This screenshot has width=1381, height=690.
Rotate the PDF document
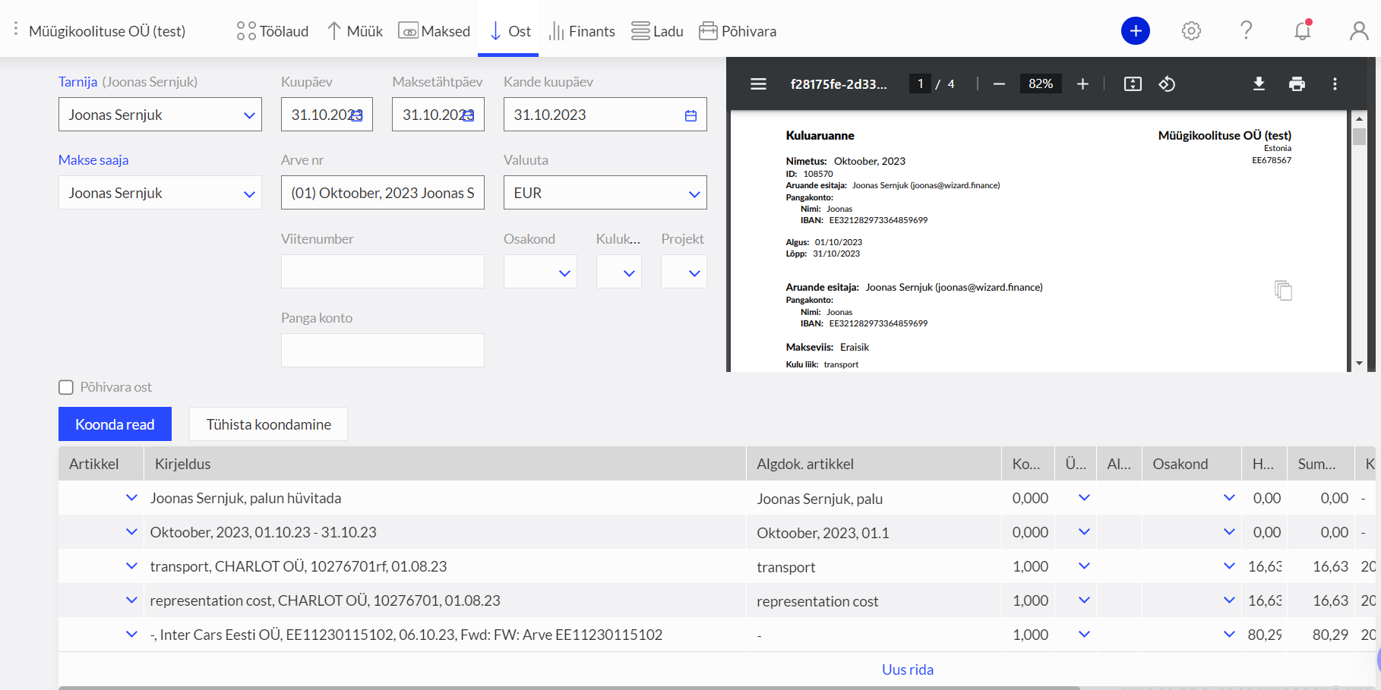1167,83
